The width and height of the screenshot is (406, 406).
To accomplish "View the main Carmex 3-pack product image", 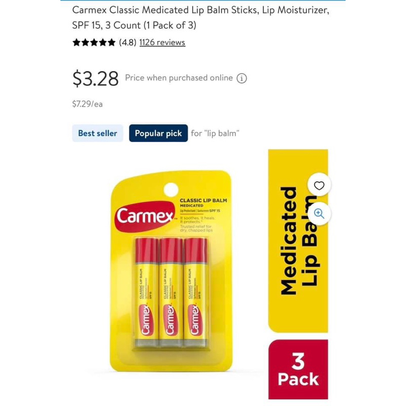I will pos(171,271).
